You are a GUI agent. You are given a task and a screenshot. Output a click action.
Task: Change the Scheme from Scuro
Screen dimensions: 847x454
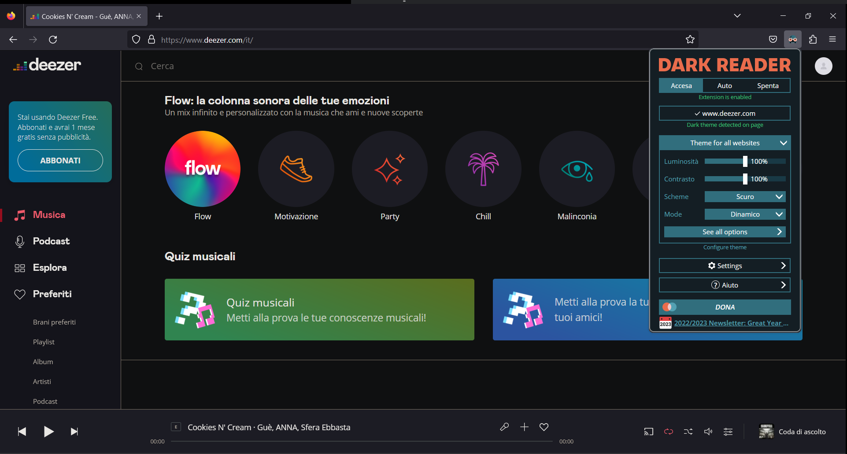pos(744,196)
